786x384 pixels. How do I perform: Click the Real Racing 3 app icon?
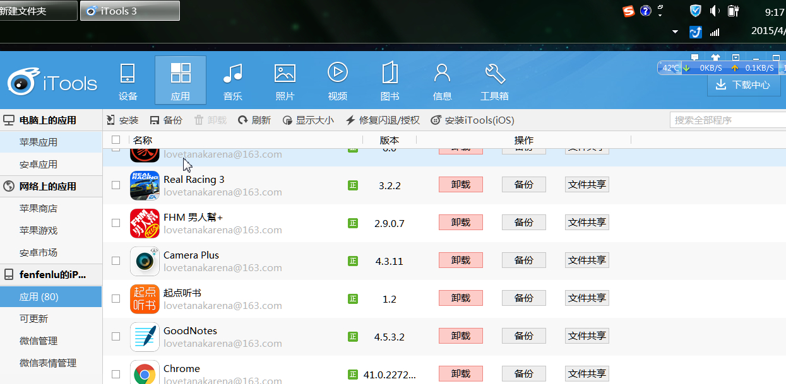coord(145,185)
